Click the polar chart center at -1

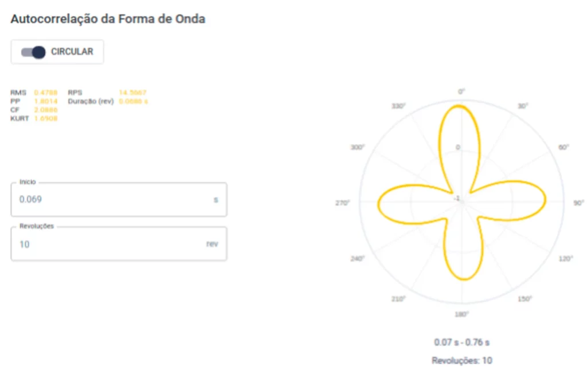457,198
